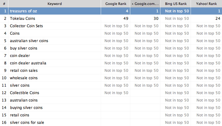Select 'silver coins for sale' row
The height and width of the screenshot is (126, 222).
111,123
